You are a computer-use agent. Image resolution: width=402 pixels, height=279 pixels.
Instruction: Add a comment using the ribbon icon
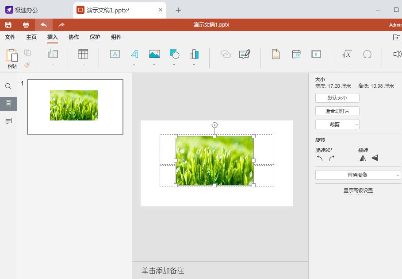(x=245, y=53)
